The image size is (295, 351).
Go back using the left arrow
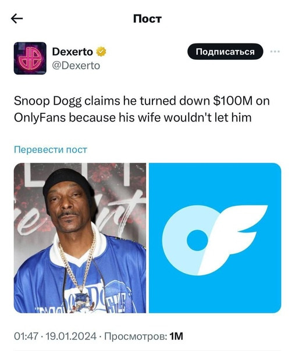pyautogui.click(x=17, y=19)
